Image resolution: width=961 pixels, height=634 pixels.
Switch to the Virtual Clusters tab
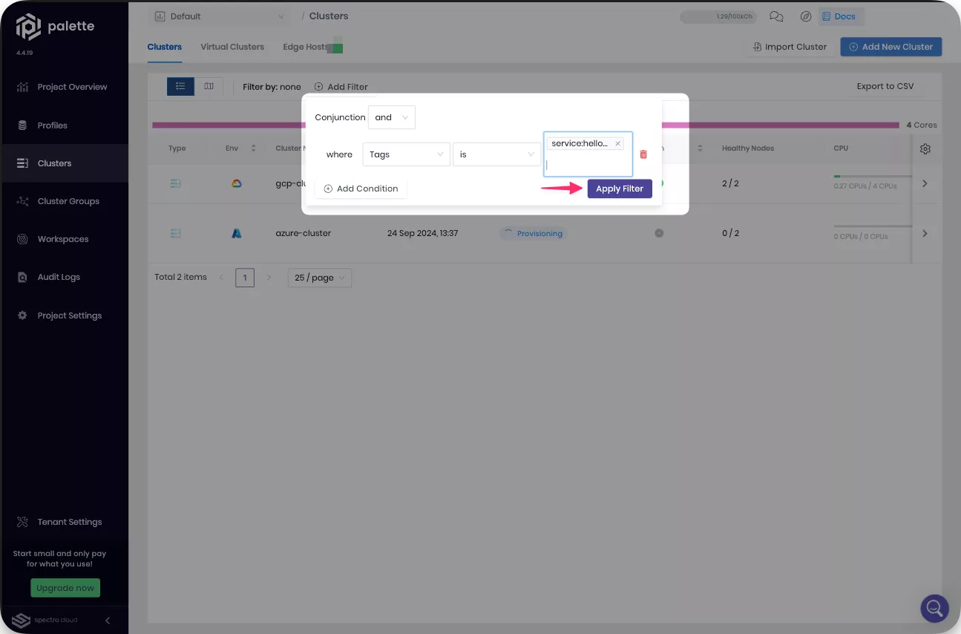point(232,46)
